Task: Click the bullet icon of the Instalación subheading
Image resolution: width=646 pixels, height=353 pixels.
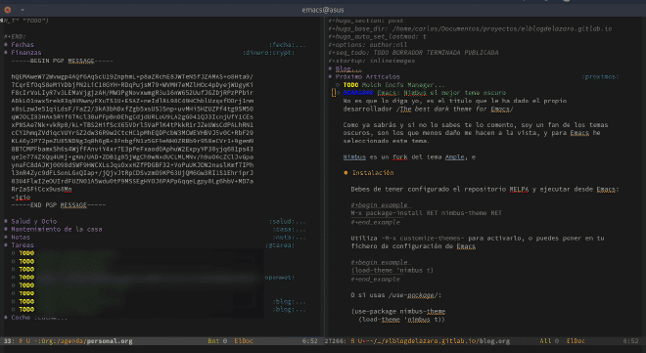Action: [346, 173]
